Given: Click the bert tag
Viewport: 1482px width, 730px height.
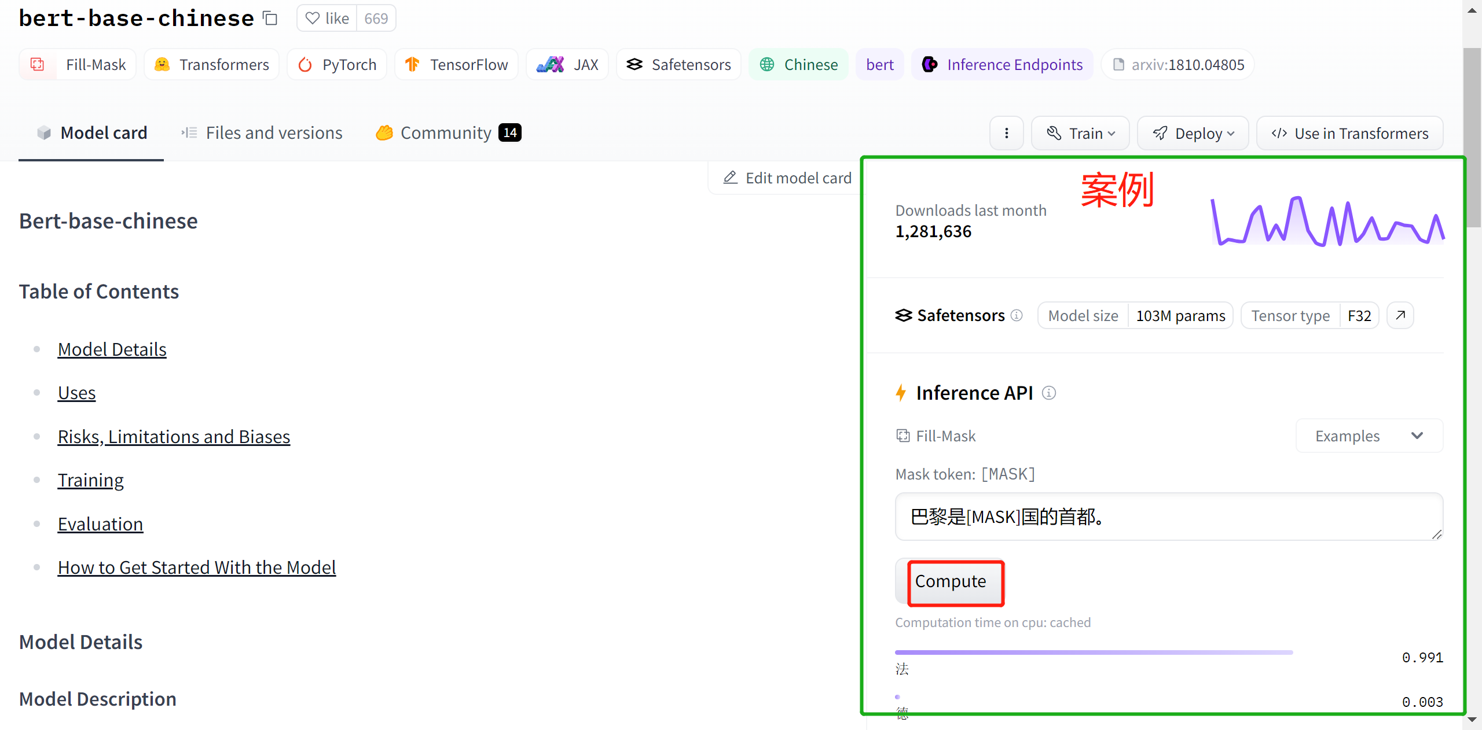Looking at the screenshot, I should (880, 64).
